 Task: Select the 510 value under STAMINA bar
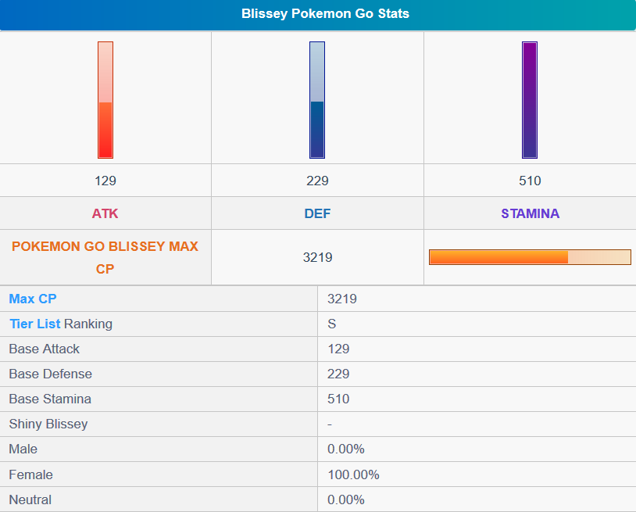530,181
